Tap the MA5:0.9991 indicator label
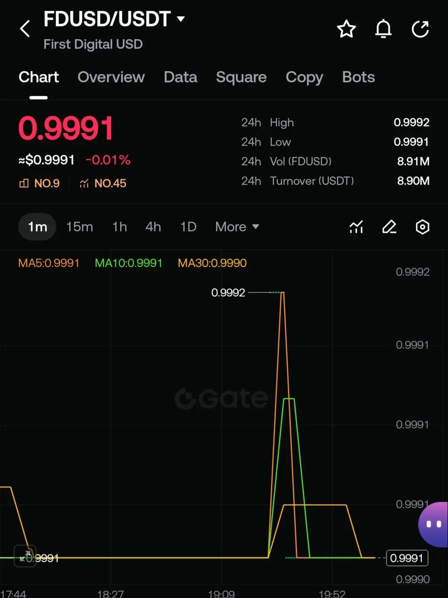Viewport: 448px width, 598px height. (49, 263)
